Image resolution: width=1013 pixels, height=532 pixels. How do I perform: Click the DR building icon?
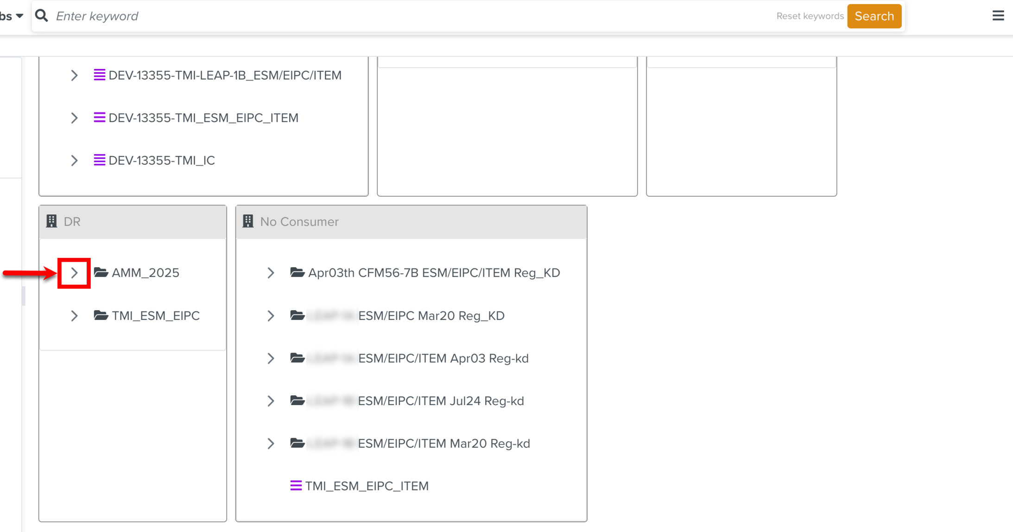pyautogui.click(x=51, y=221)
